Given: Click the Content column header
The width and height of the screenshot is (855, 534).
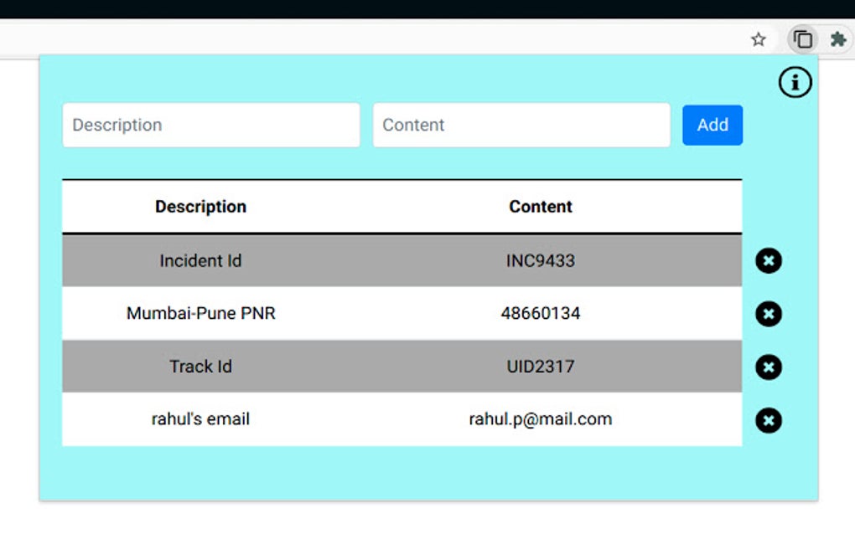Looking at the screenshot, I should tap(541, 207).
